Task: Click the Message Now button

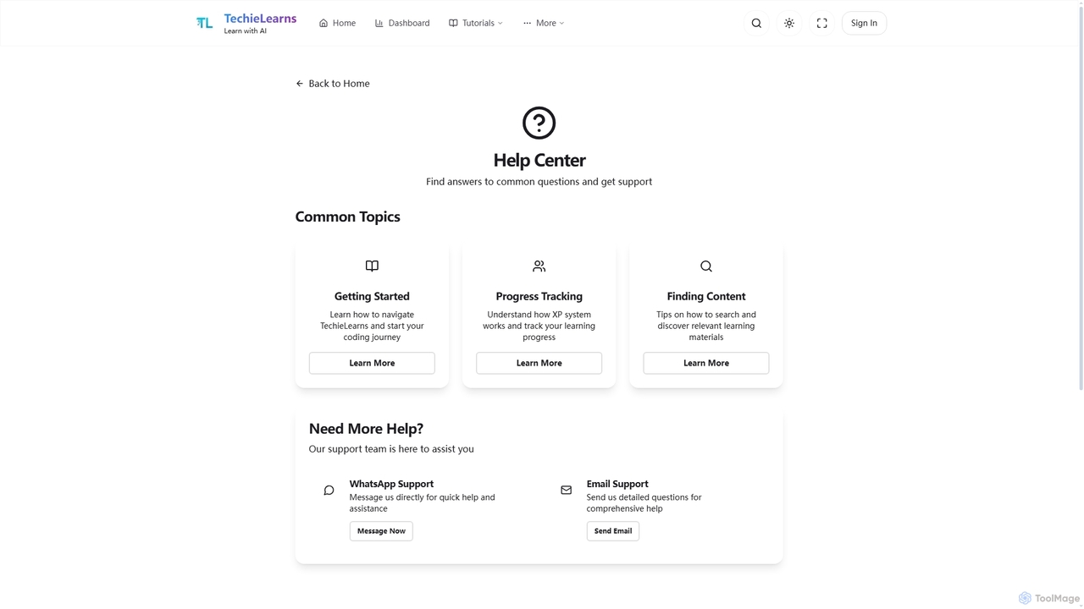Action: (381, 530)
